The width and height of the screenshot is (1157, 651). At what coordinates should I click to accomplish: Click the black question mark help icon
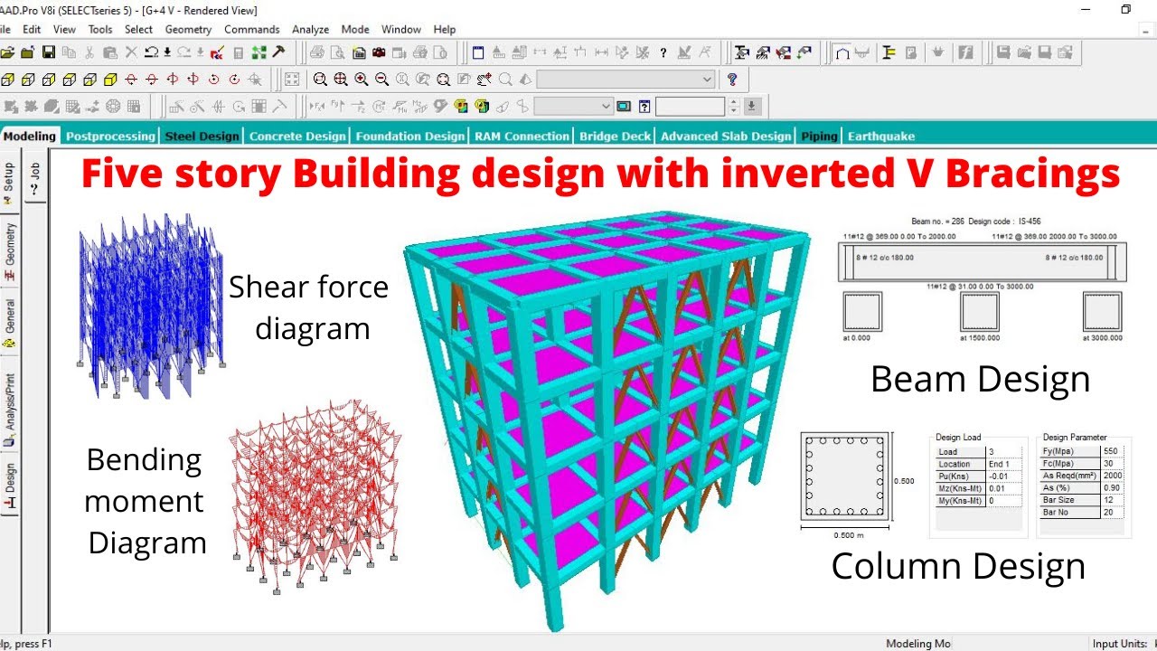[x=663, y=52]
